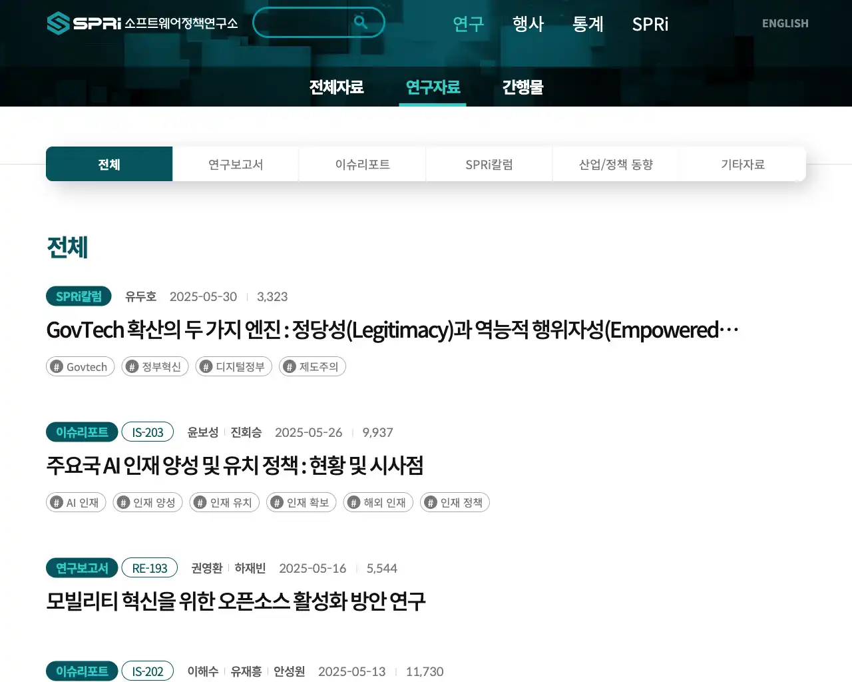The height and width of the screenshot is (682, 852).
Task: Select the 연구보고서 category tab
Action: tap(236, 164)
